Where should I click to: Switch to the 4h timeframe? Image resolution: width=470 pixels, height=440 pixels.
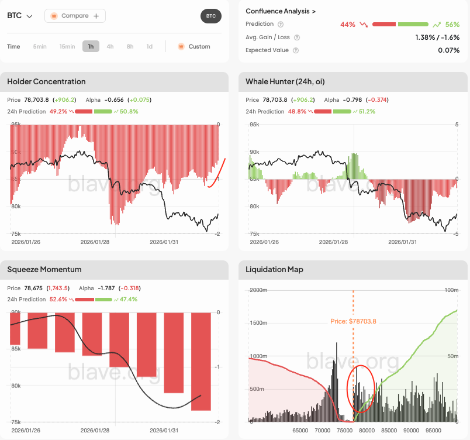click(x=110, y=47)
